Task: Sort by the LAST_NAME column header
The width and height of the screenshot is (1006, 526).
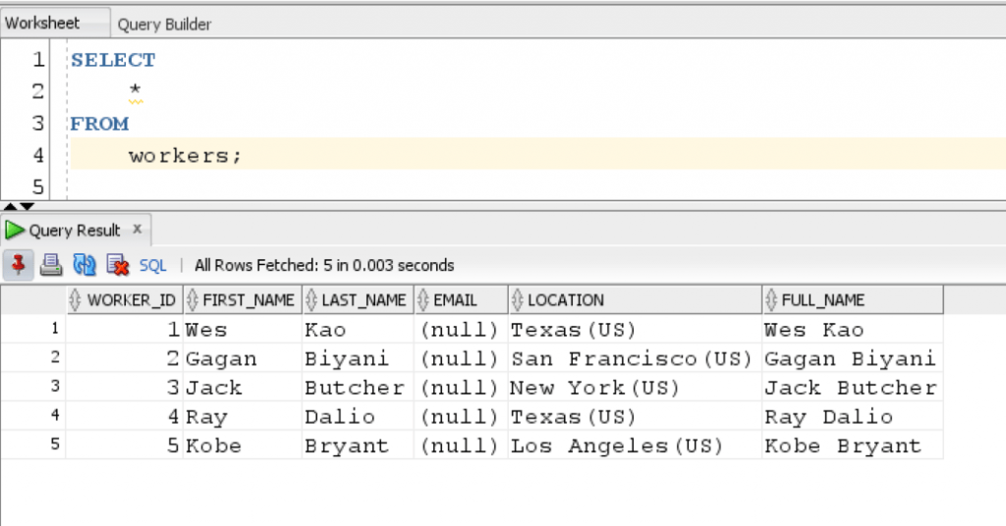Action: pos(358,300)
